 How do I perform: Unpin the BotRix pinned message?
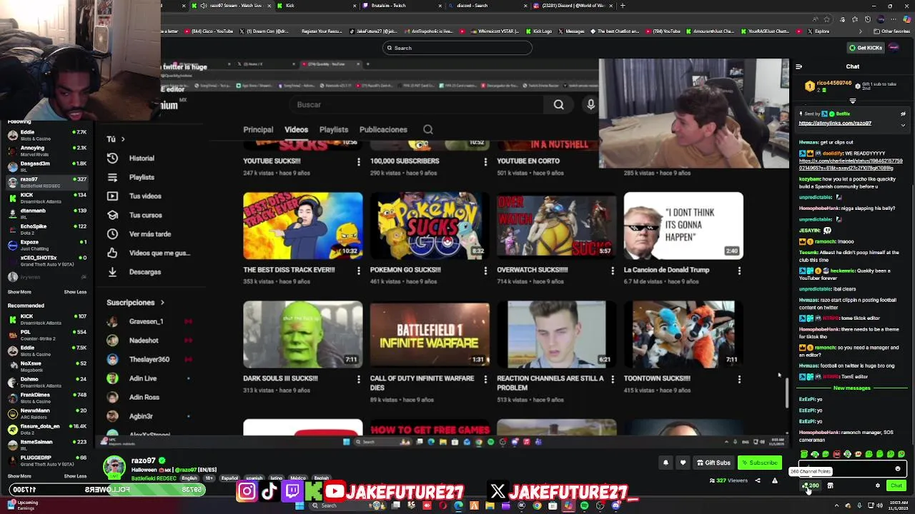tap(903, 114)
